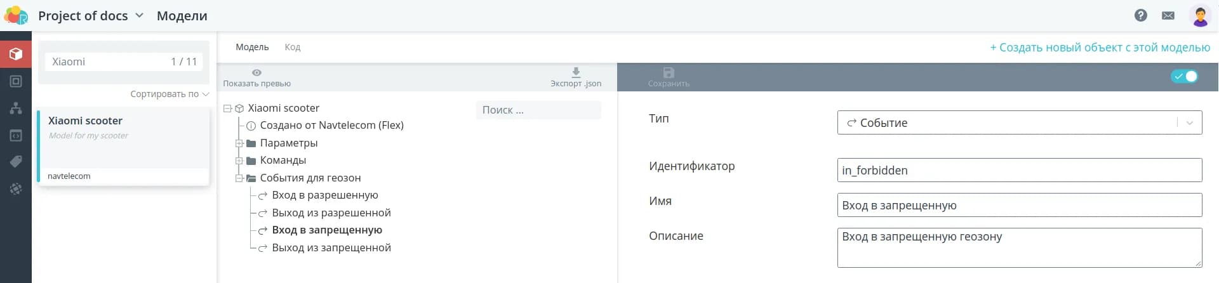Click the Идентификатор field with in_forbidden
This screenshot has width=1219, height=283.
click(1019, 170)
